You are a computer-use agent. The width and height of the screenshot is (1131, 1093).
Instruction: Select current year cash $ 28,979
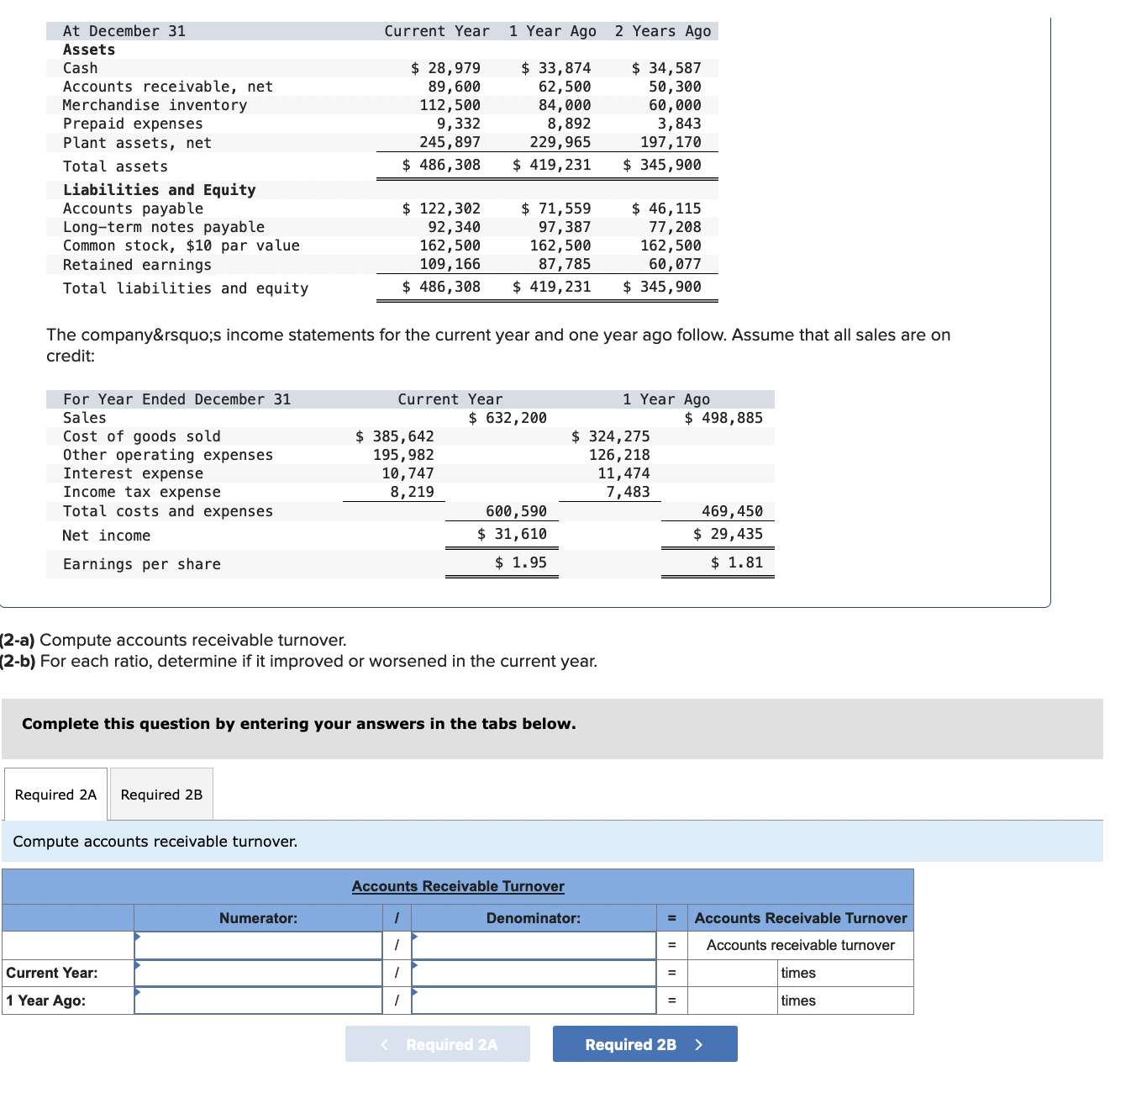tap(445, 68)
